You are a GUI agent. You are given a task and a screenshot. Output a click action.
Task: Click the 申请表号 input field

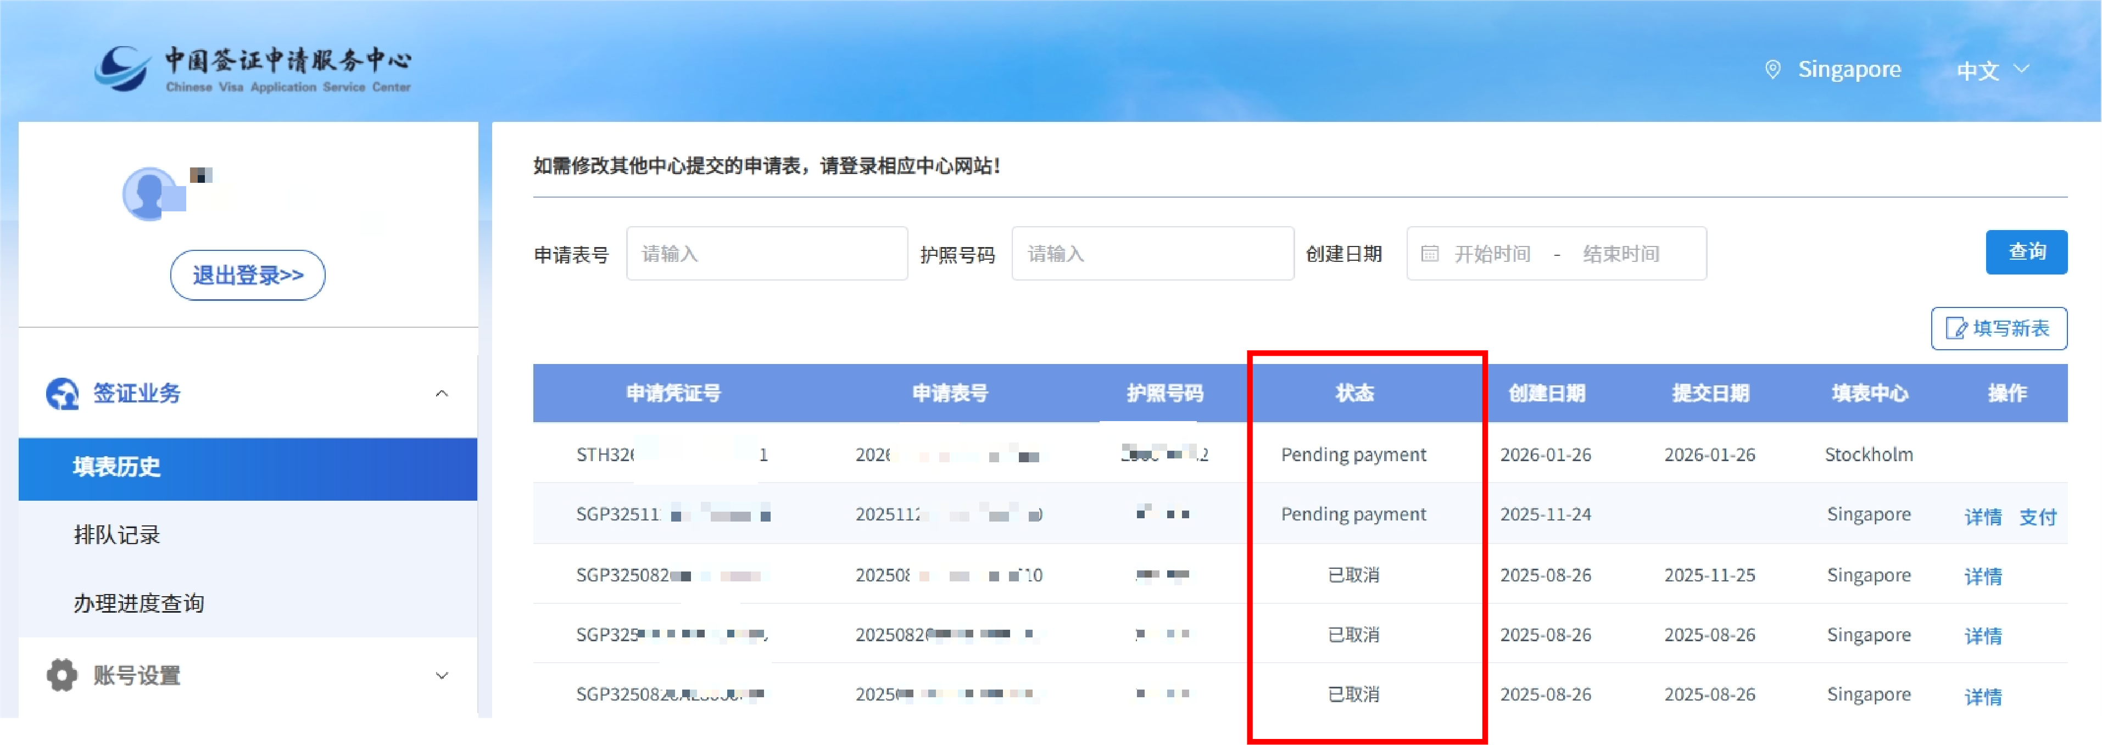[x=766, y=254]
